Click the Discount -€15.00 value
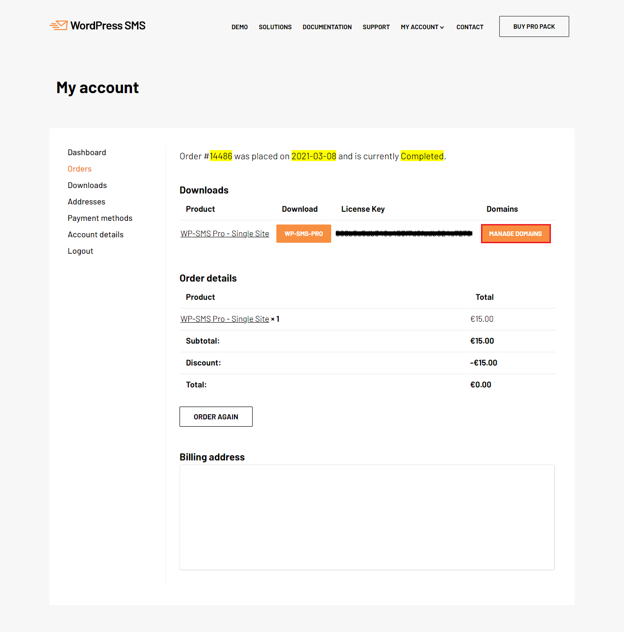Viewport: 624px width, 632px height. (484, 363)
